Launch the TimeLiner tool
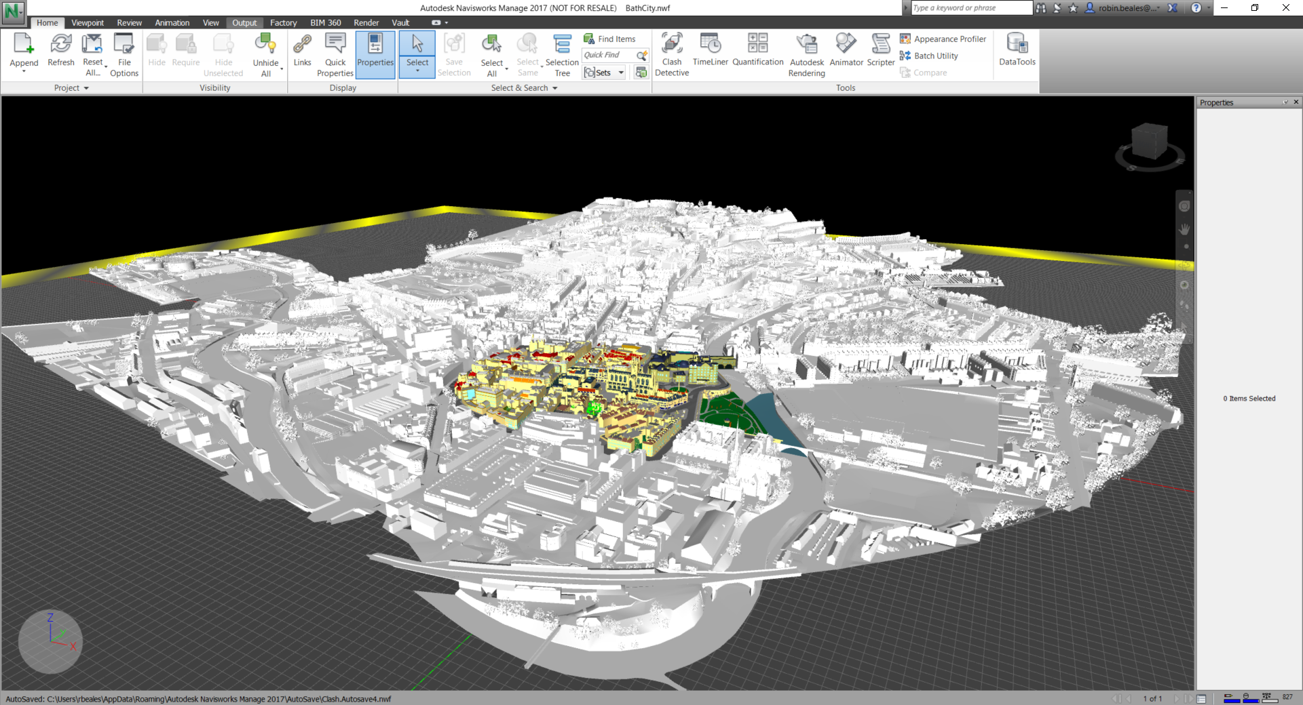Viewport: 1303px width, 705px height. point(710,50)
